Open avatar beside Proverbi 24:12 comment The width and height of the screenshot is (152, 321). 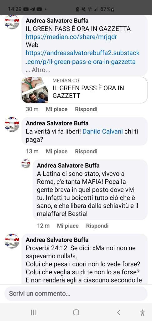tap(12, 241)
